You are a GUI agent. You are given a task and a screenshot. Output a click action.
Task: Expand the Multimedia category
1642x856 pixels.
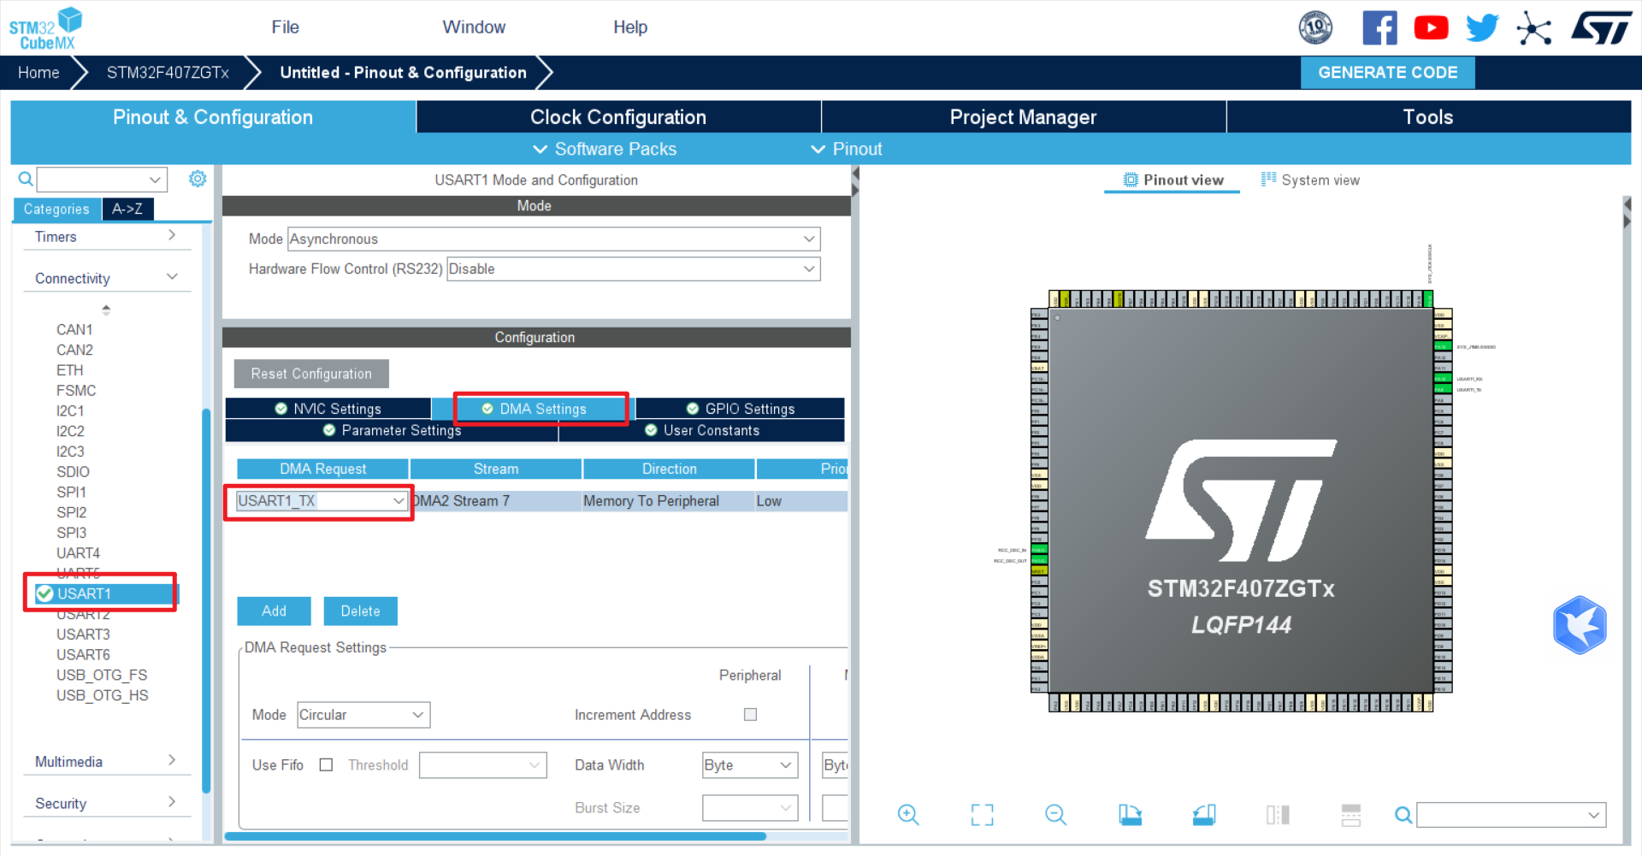(106, 761)
